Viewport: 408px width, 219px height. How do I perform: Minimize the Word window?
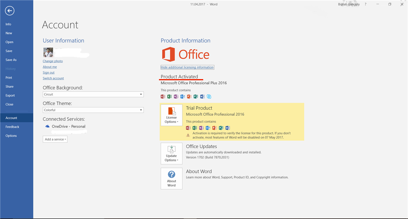pos(378,4)
